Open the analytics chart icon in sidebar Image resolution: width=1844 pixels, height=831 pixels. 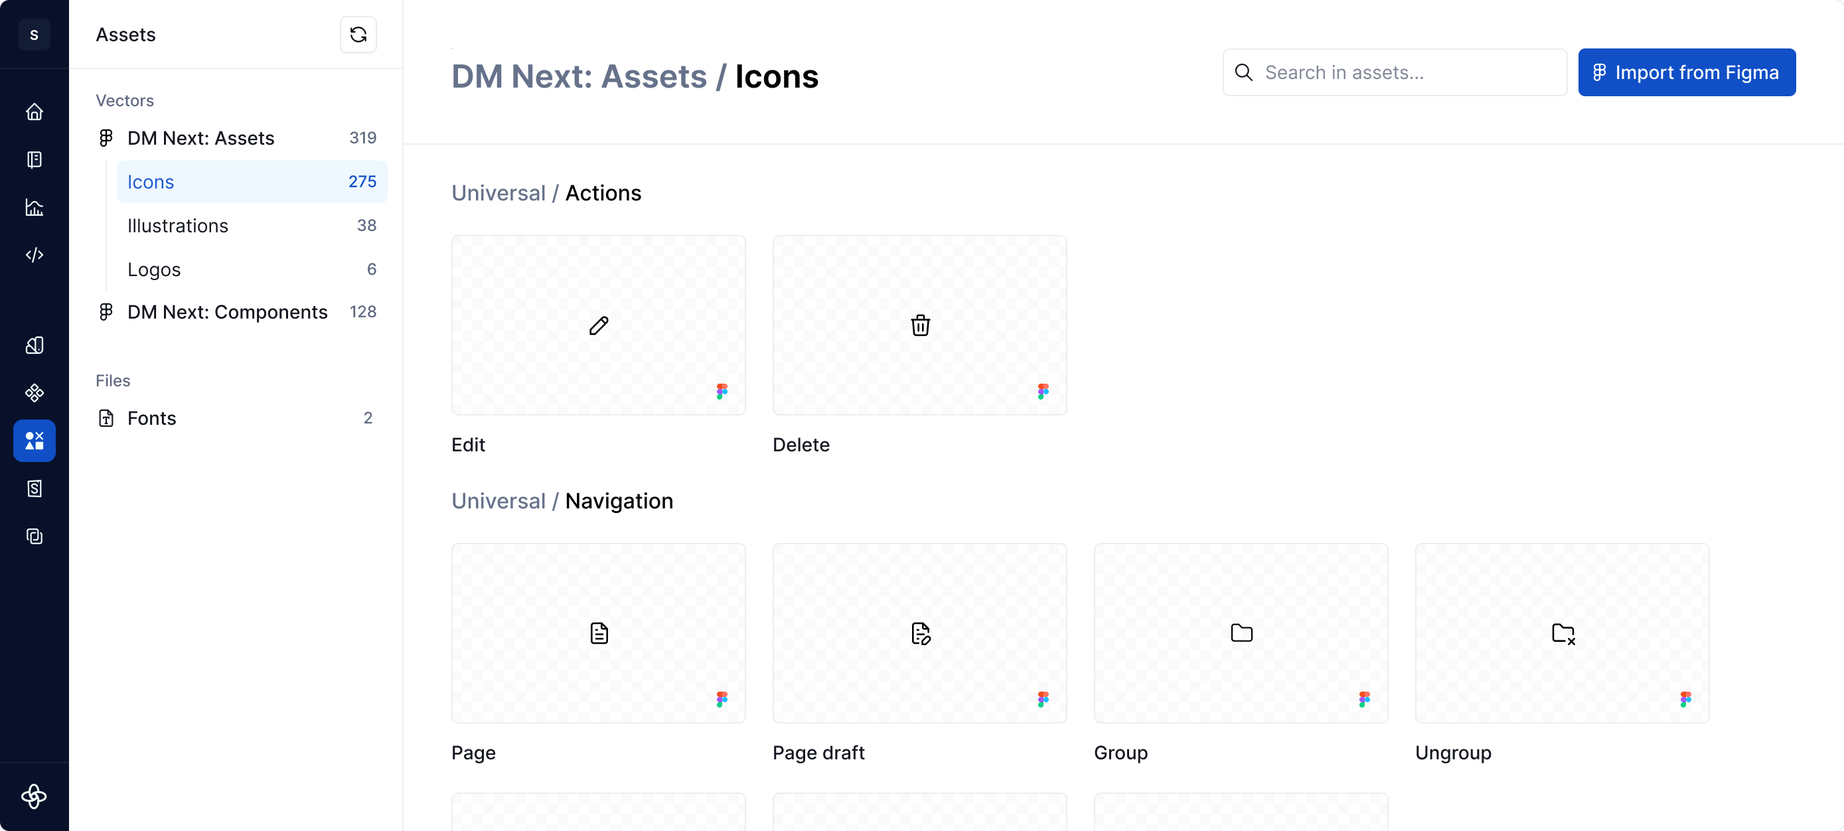click(35, 208)
